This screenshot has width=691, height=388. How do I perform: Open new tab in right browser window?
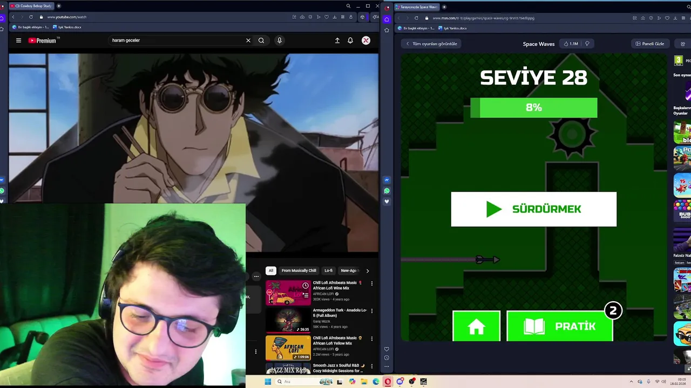pos(444,7)
